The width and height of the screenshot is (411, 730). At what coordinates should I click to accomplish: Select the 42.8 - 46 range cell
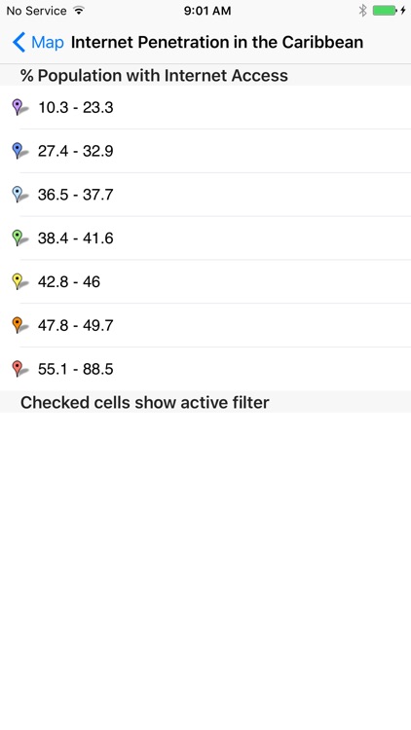pos(205,281)
